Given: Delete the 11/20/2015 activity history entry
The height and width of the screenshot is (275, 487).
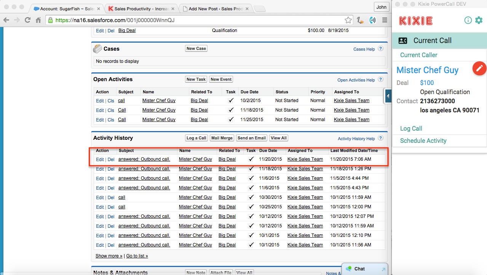Looking at the screenshot, I should click(111, 160).
